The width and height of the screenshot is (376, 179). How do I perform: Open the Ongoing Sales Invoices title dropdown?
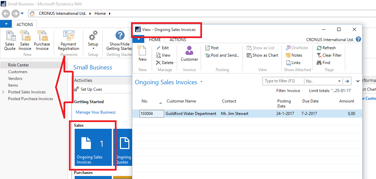202,82
